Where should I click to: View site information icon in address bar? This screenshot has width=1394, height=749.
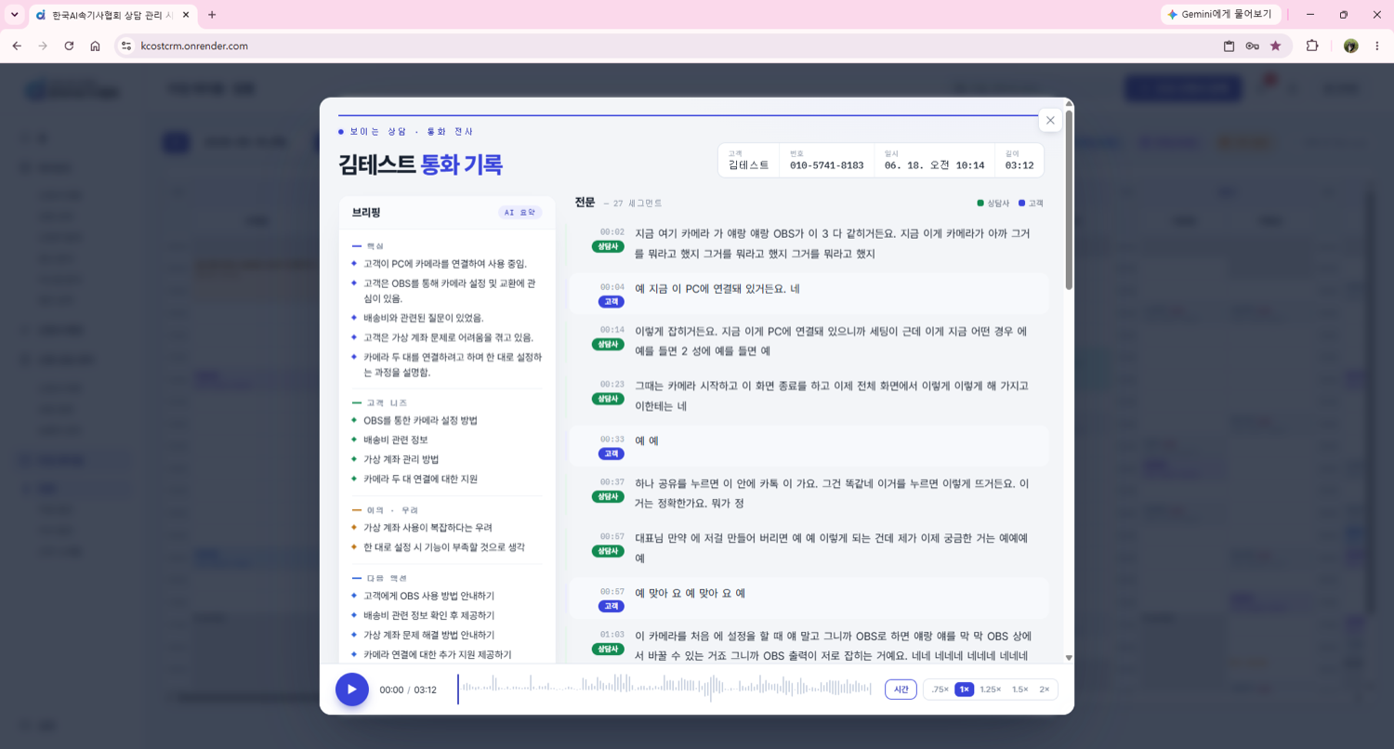126,46
